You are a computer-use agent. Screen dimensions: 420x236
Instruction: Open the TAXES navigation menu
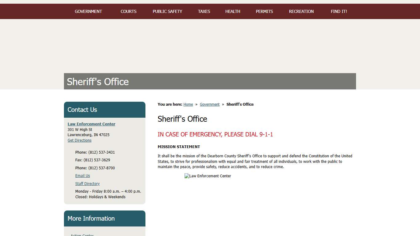click(x=204, y=11)
